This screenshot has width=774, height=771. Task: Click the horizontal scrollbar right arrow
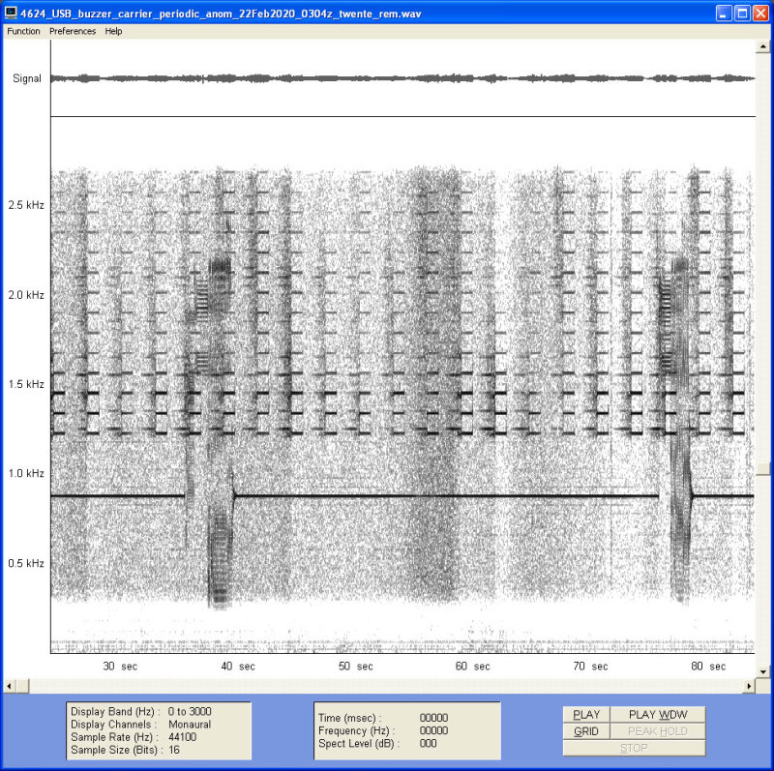(x=749, y=686)
